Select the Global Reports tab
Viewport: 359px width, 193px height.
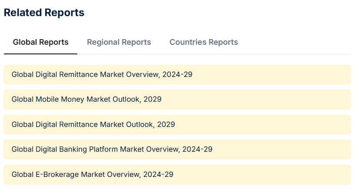pos(40,42)
